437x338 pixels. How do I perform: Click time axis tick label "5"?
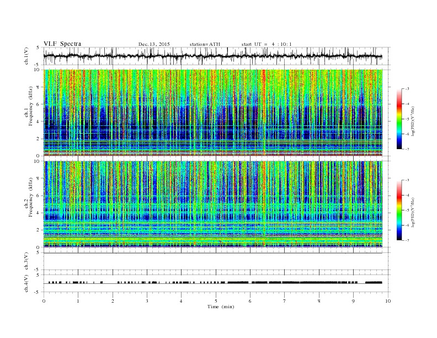pyautogui.click(x=216, y=301)
